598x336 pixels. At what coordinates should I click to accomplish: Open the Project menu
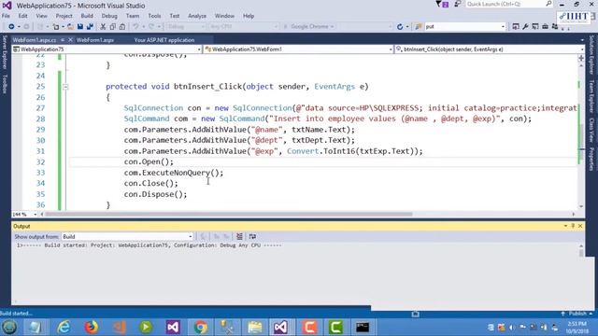(x=64, y=16)
